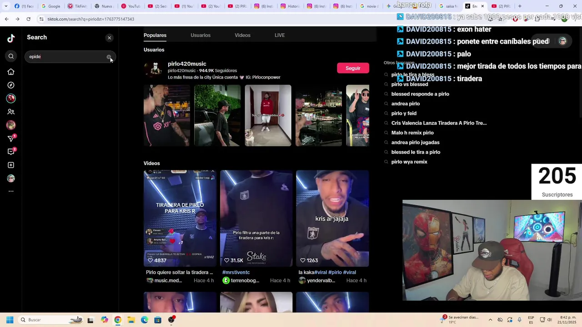Image resolution: width=582 pixels, height=327 pixels.
Task: Open Chrome from the taskbar
Action: coord(118,320)
